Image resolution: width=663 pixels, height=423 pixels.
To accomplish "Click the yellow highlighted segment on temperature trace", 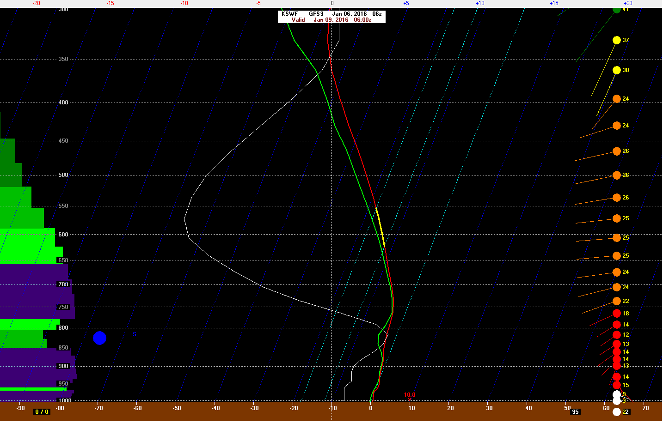I will click(380, 226).
